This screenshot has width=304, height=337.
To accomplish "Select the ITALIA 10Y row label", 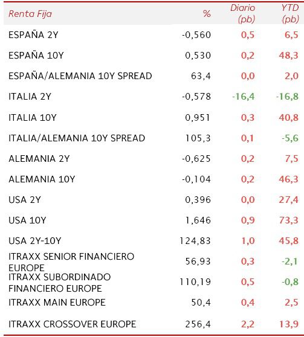I will click(33, 118).
